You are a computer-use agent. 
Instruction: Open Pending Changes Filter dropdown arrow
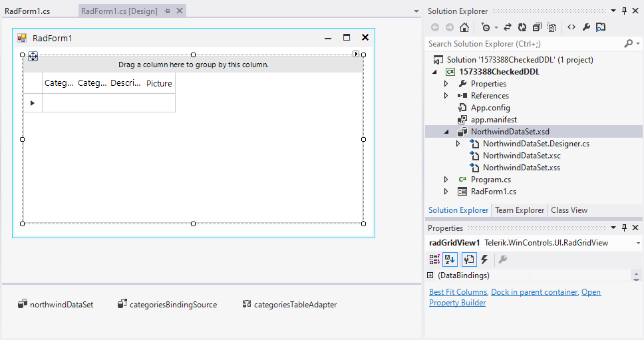(496, 27)
